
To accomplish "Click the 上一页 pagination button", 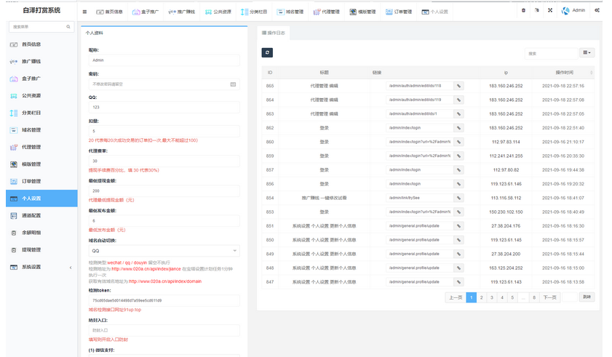I will [456, 297].
